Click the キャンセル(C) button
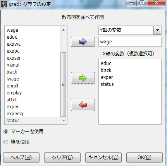This screenshot has height=166, width=167. (x=103, y=157)
